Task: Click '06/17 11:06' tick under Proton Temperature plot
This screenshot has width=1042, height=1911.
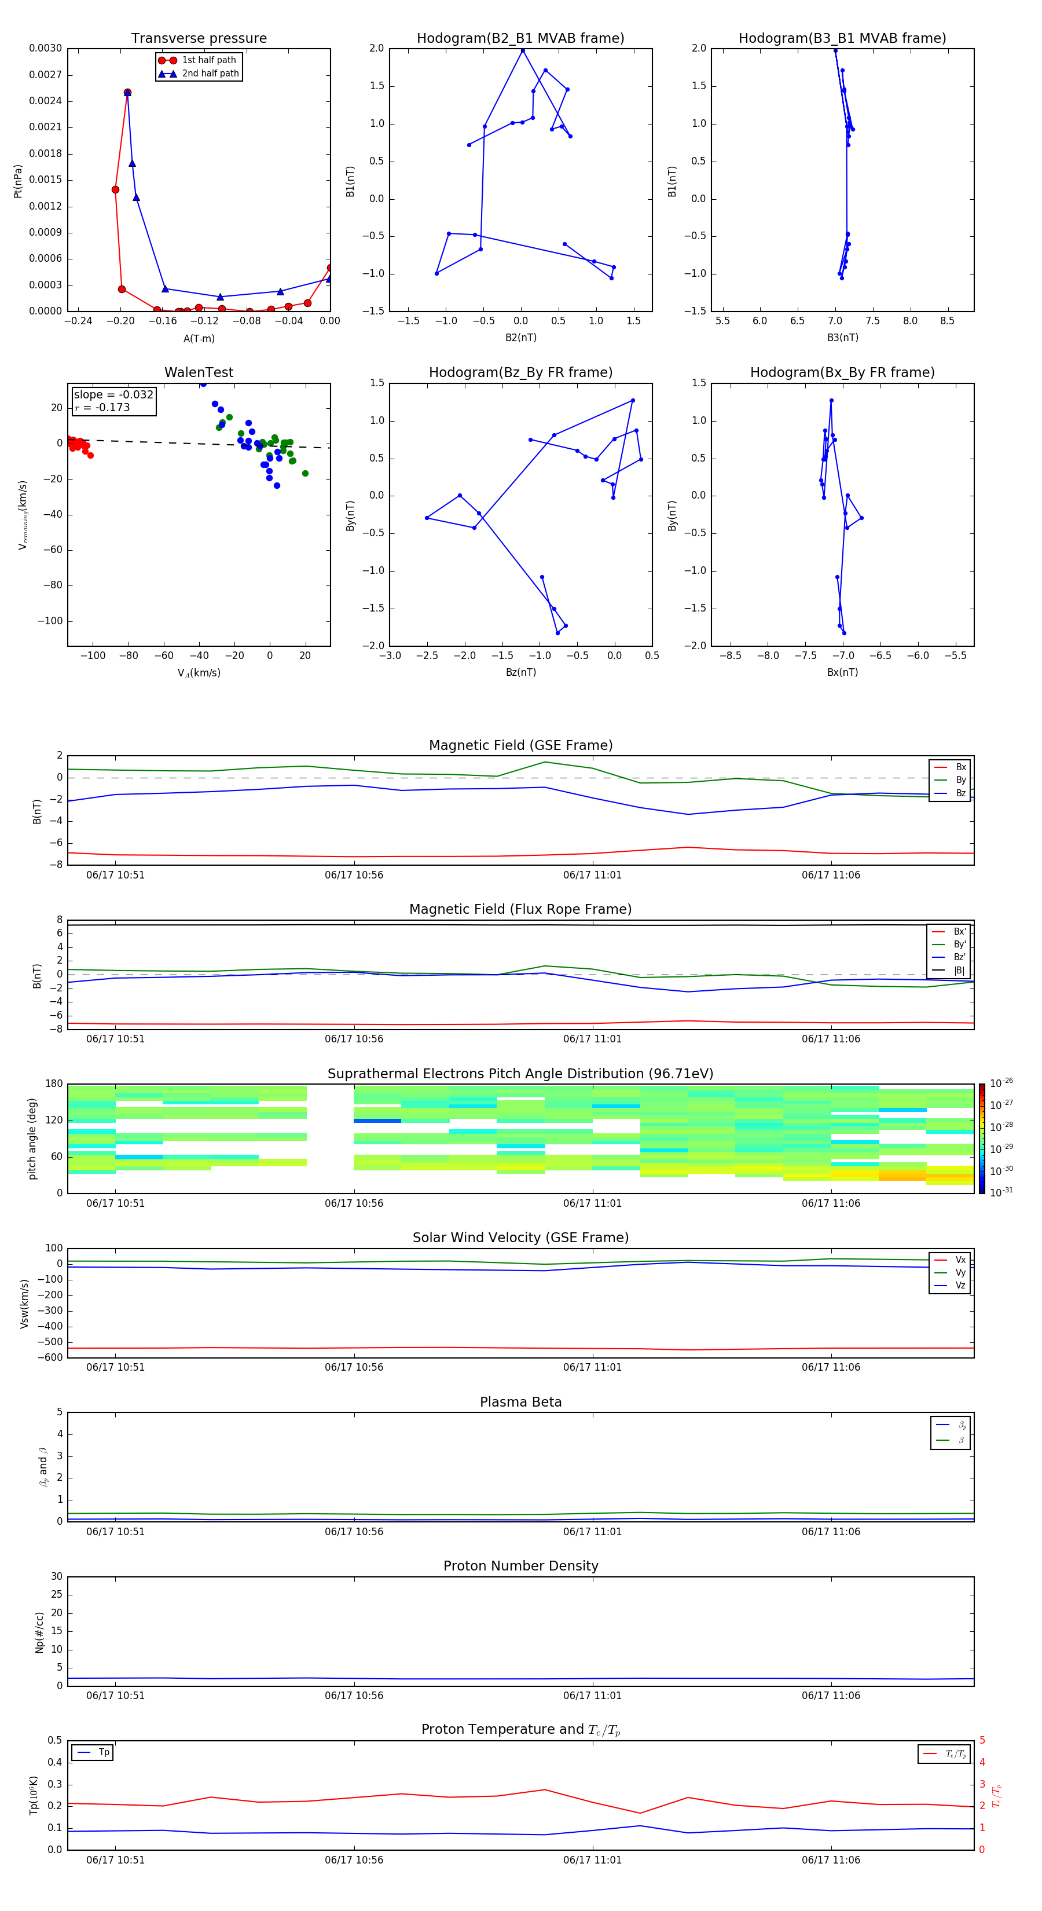Action: [831, 1860]
